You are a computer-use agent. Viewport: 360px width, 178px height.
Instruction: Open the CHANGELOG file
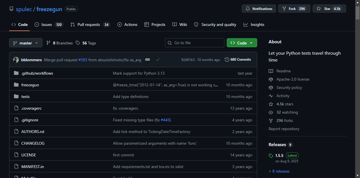pos(33,143)
